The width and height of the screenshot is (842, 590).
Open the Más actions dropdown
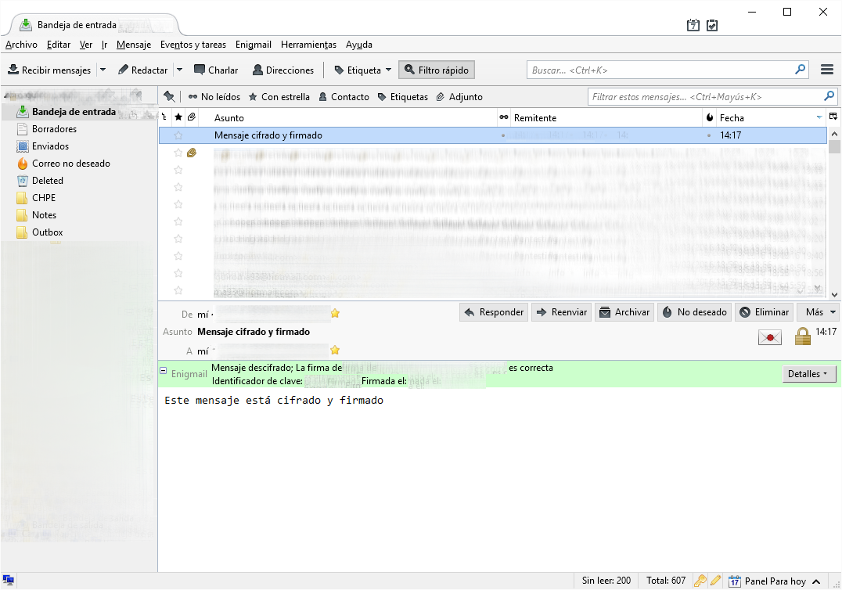point(819,312)
